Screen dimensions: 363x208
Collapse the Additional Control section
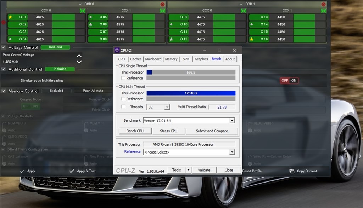[4, 69]
